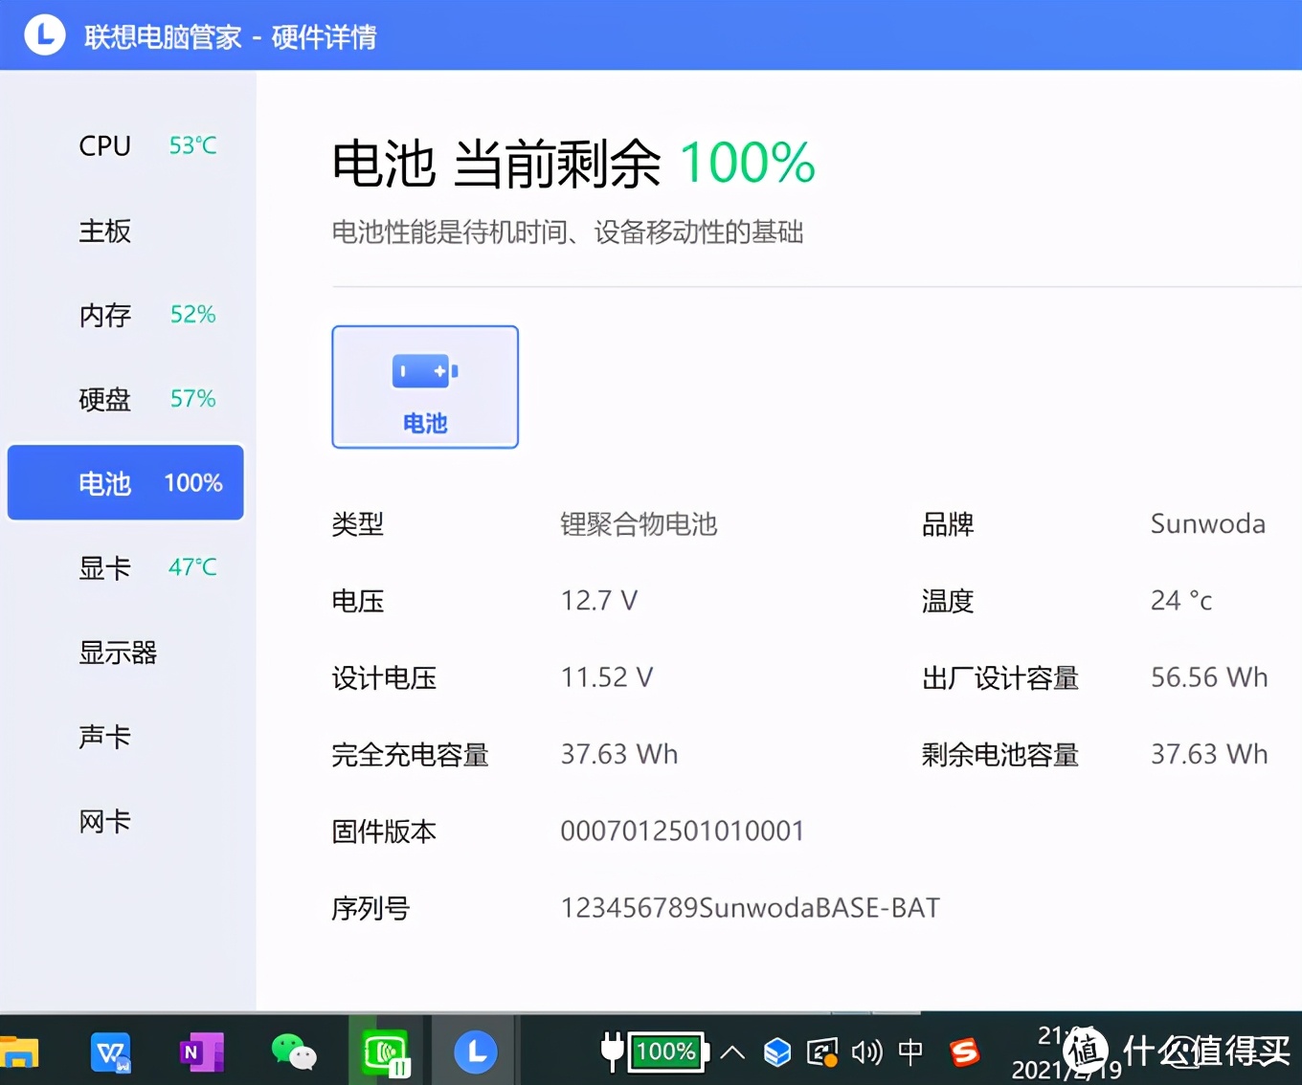This screenshot has height=1085, width=1302.
Task: Open the Lenovo PC Manager logo in title bar
Action: [x=44, y=34]
